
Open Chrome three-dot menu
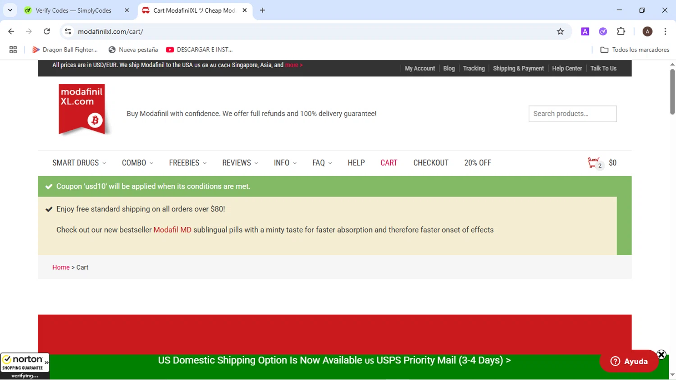[665, 32]
